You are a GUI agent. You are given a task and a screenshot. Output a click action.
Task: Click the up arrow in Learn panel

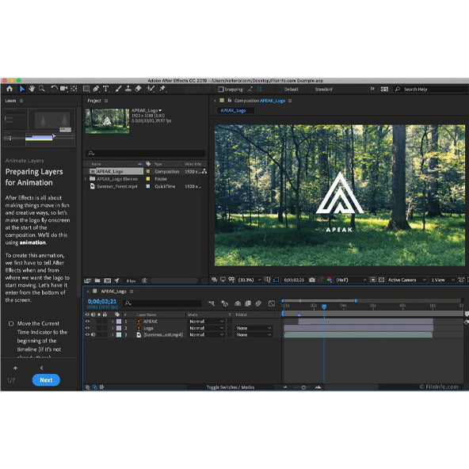click(15, 368)
